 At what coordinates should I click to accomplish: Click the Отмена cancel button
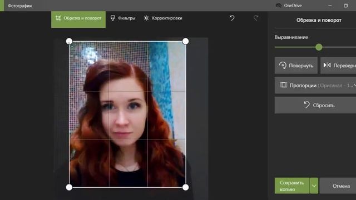[338, 186]
